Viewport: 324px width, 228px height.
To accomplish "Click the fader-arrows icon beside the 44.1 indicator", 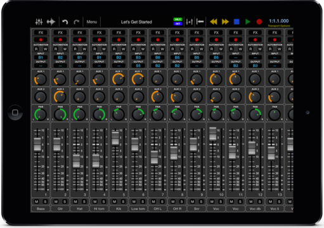I will pyautogui.click(x=190, y=22).
